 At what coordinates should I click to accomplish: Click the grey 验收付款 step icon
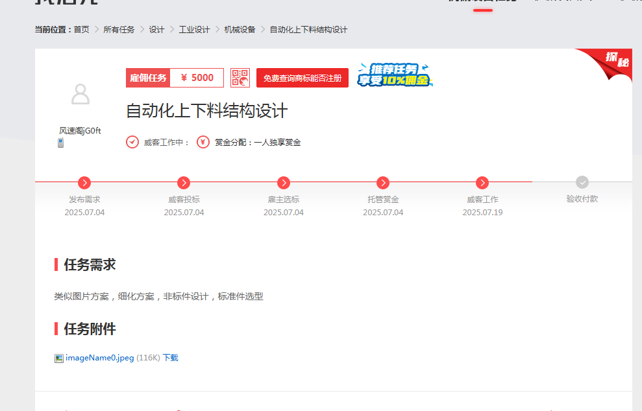[x=582, y=182]
